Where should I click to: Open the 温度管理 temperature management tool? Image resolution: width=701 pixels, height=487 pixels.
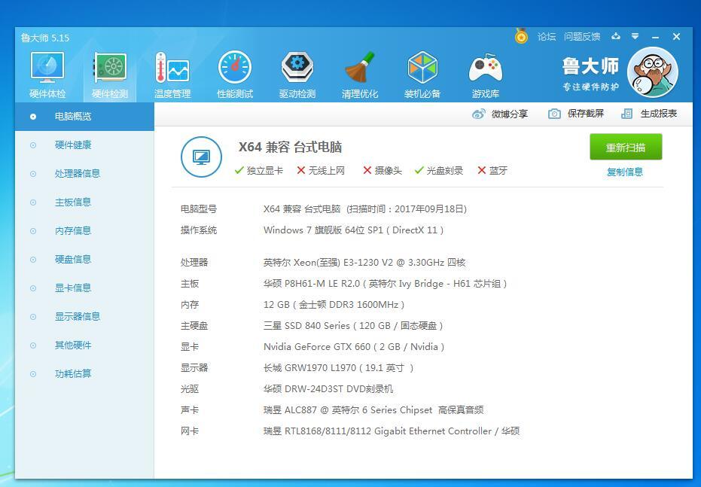click(172, 73)
